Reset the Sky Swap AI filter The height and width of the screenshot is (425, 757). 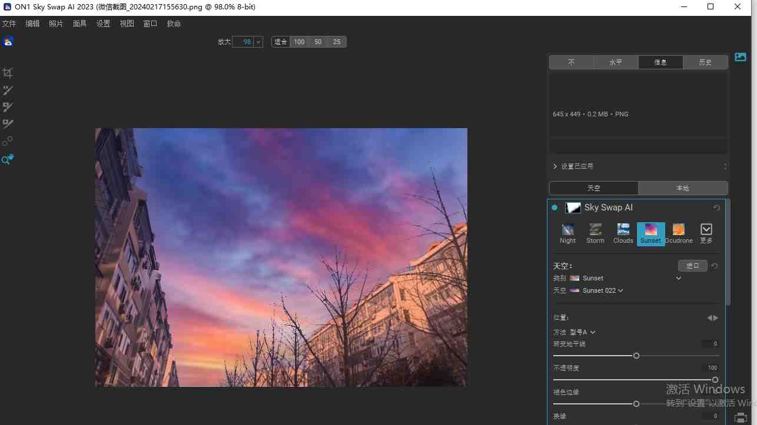716,208
